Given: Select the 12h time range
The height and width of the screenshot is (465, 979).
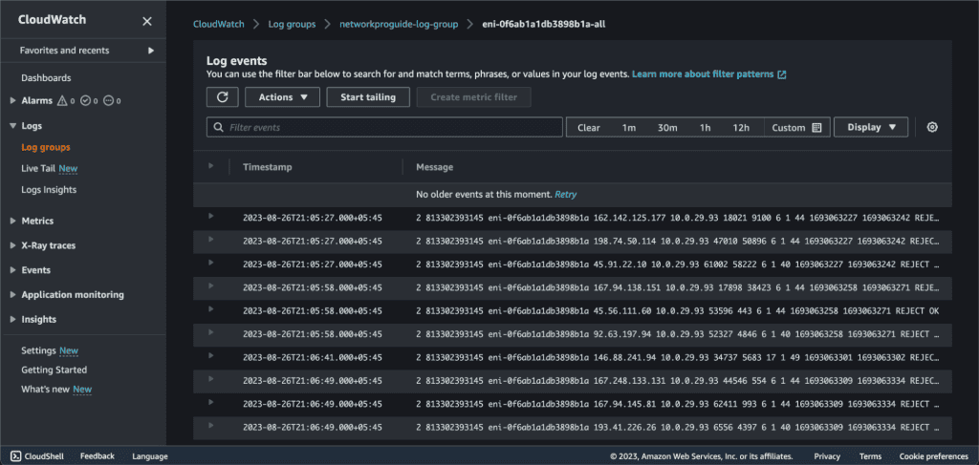Looking at the screenshot, I should [x=741, y=128].
